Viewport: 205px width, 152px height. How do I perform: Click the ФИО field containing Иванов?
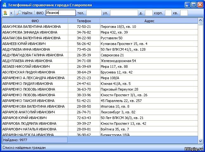(61, 13)
